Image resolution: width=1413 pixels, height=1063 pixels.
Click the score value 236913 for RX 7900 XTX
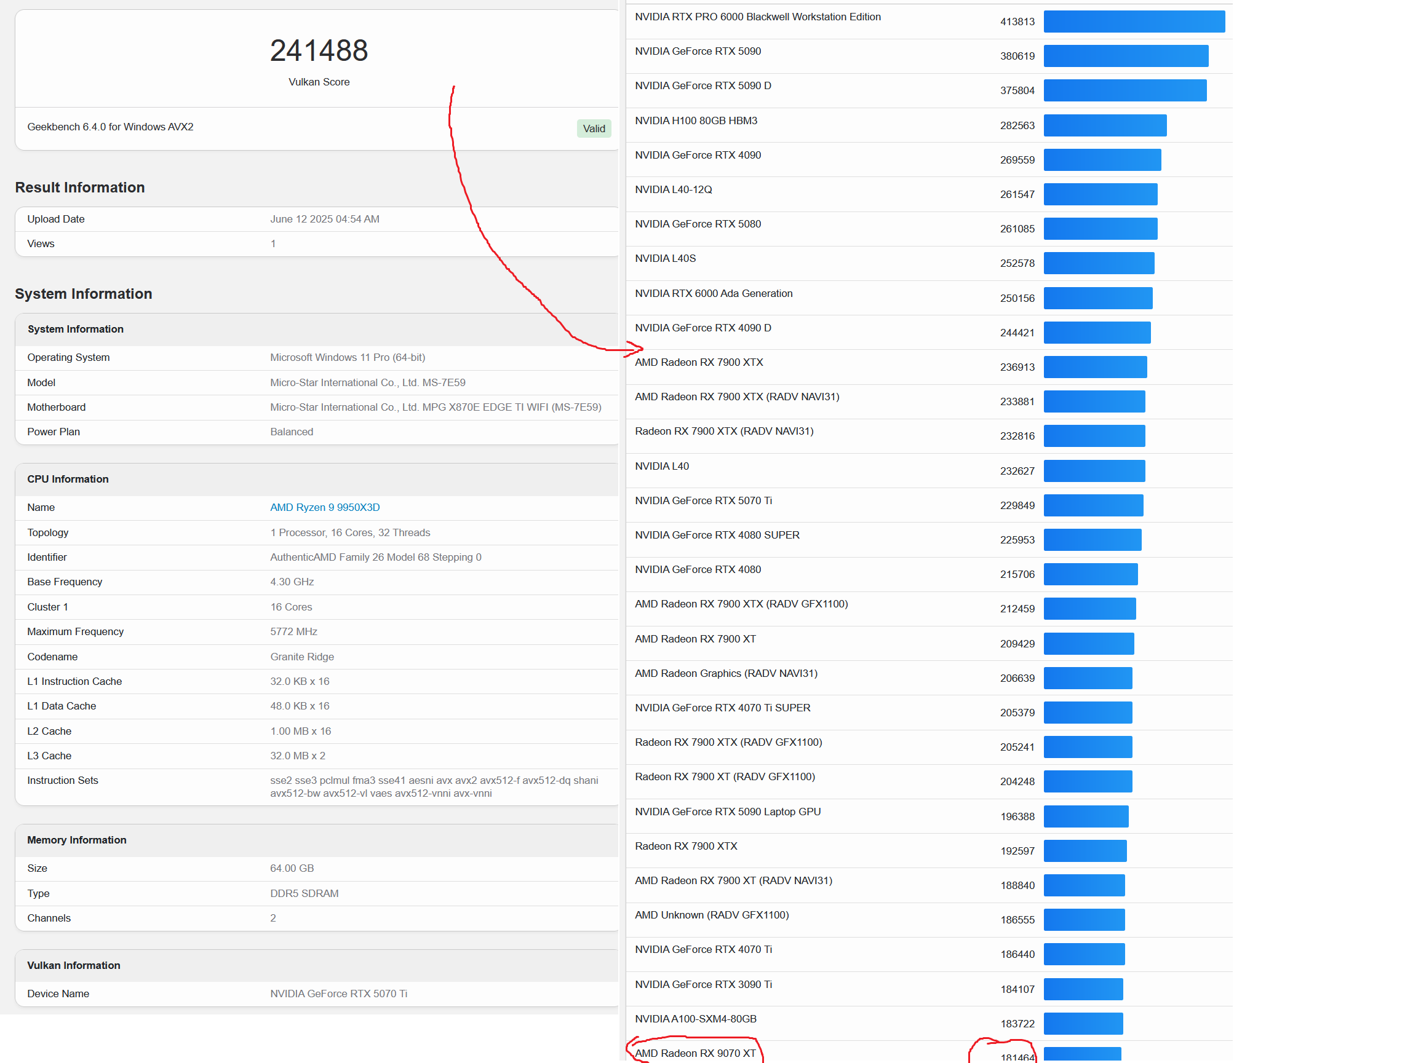coord(1017,368)
